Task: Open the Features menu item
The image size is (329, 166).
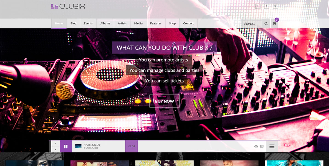Action: pyautogui.click(x=156, y=24)
